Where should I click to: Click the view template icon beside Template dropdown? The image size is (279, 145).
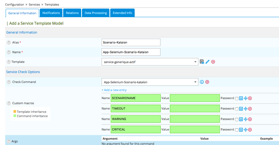click(202, 62)
